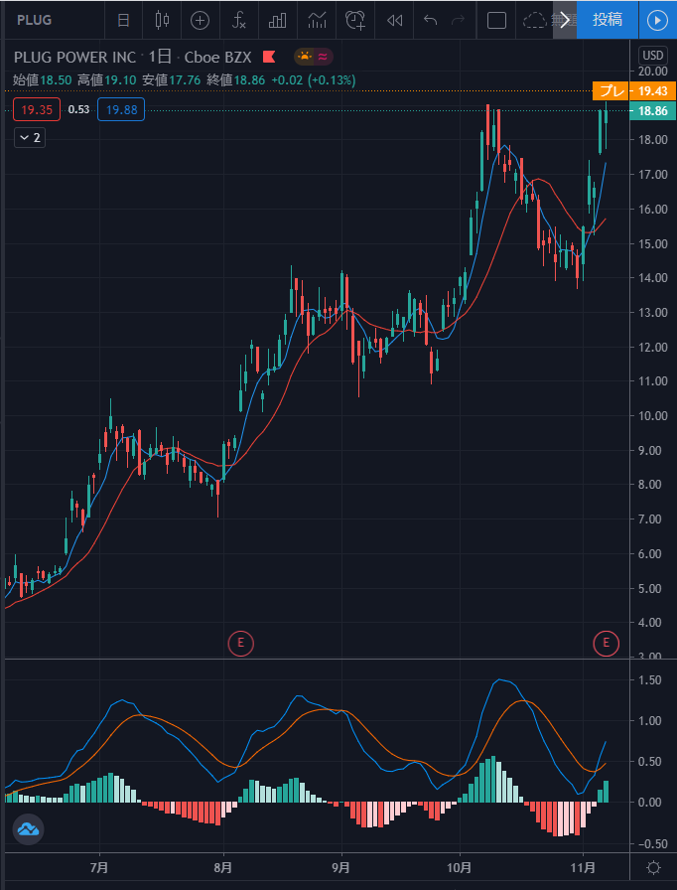
Task: Open chart settings gear at bottom right
Action: tap(653, 867)
